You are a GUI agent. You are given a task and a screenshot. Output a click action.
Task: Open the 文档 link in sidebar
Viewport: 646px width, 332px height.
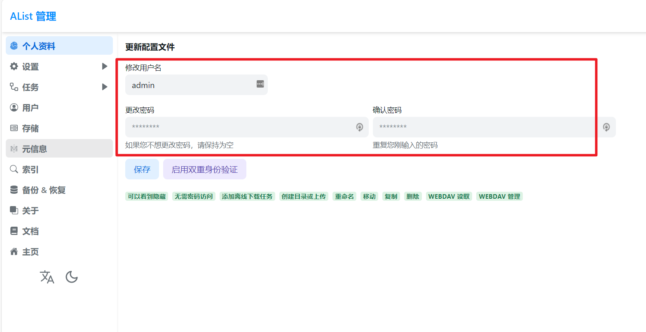click(x=59, y=231)
